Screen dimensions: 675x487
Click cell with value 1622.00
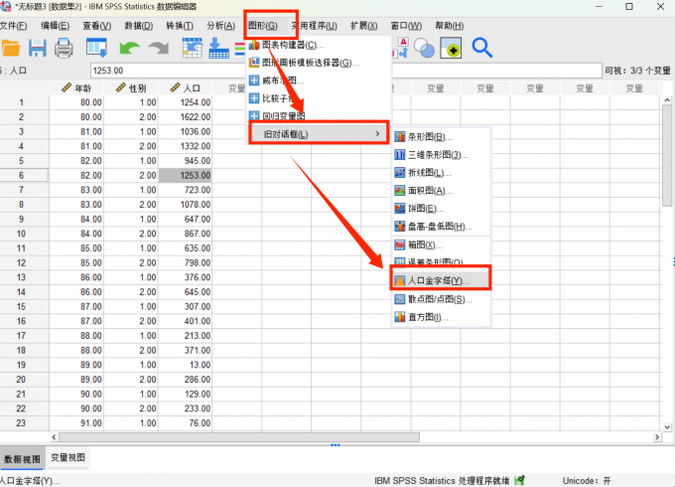click(185, 117)
